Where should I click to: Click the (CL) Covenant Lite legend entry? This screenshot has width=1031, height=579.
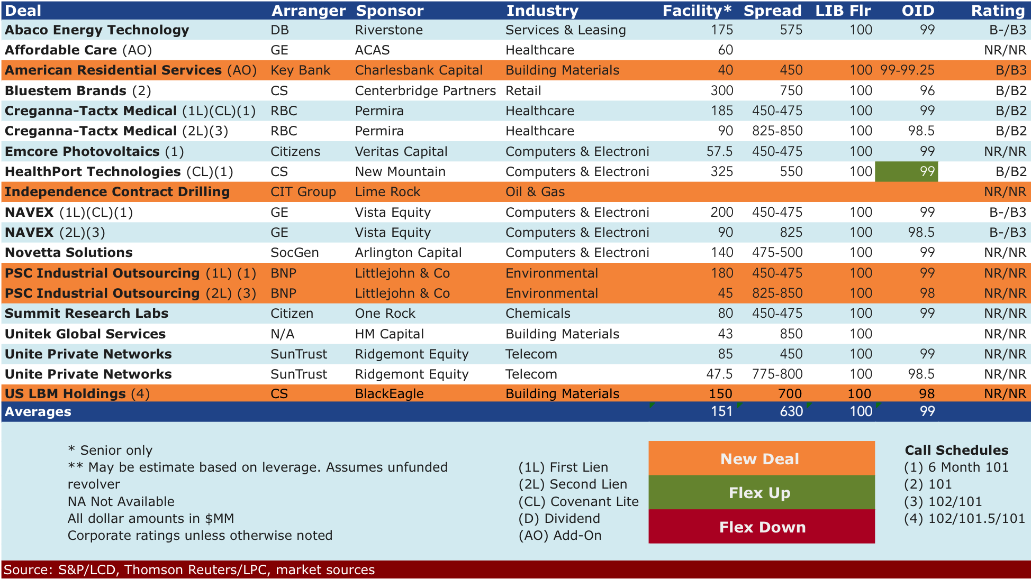(578, 502)
